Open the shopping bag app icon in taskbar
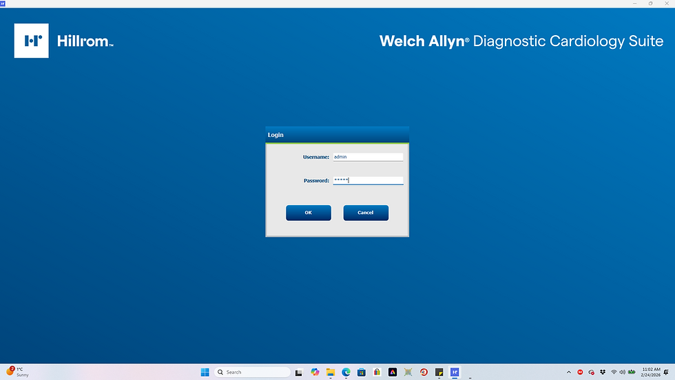 click(377, 372)
